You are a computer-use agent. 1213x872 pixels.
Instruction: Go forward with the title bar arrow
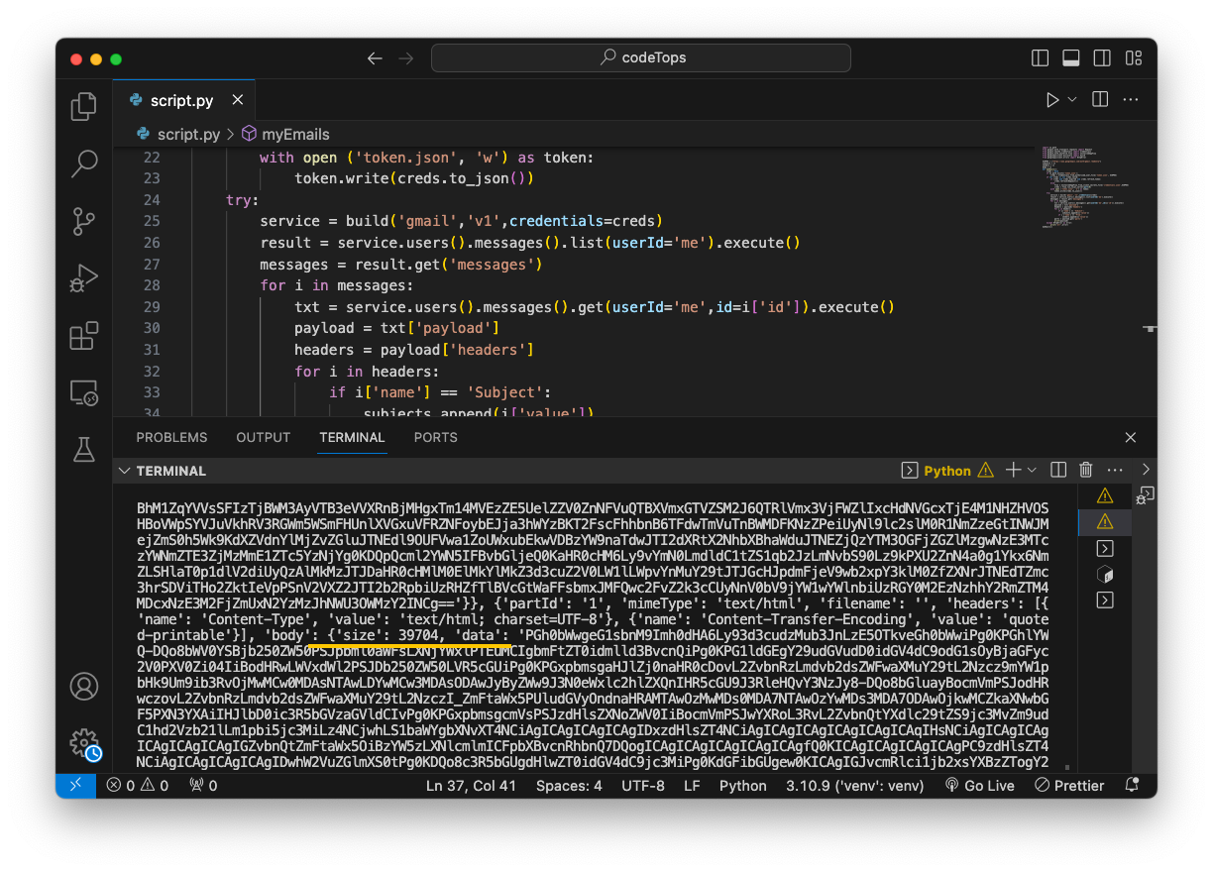point(405,58)
